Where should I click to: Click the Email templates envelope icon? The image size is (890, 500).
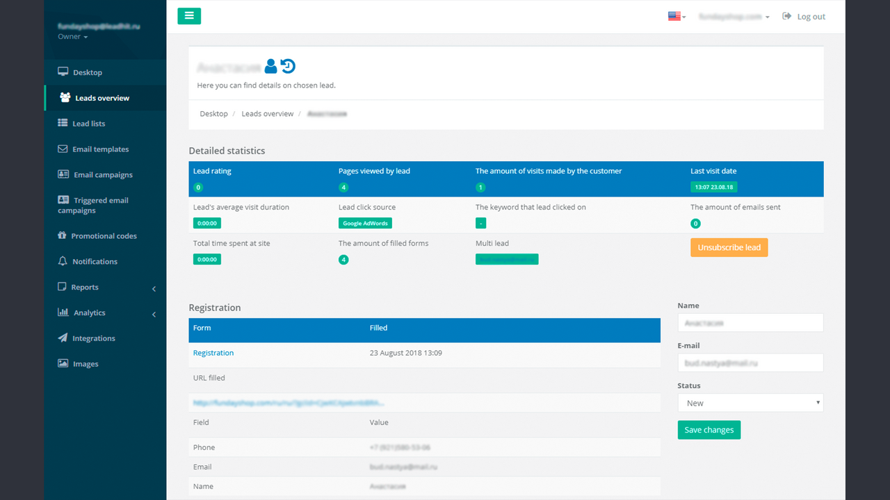(62, 149)
